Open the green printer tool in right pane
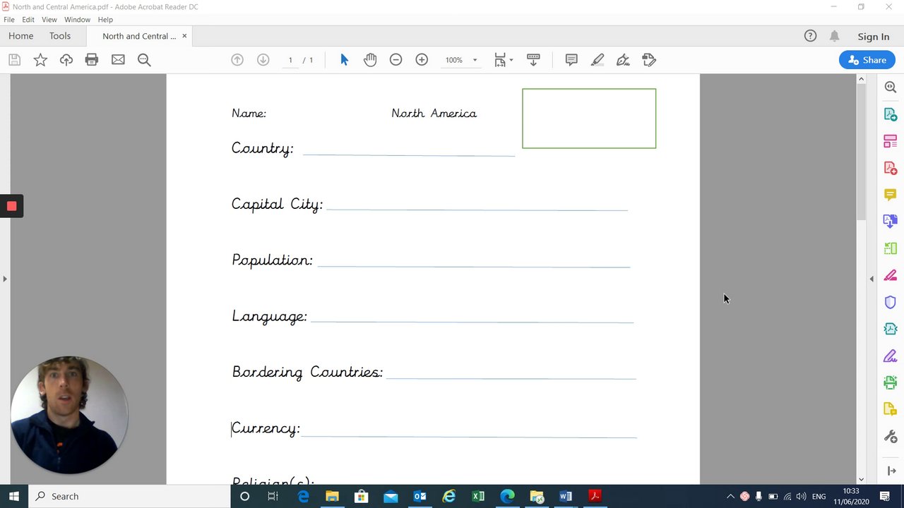 click(x=891, y=383)
